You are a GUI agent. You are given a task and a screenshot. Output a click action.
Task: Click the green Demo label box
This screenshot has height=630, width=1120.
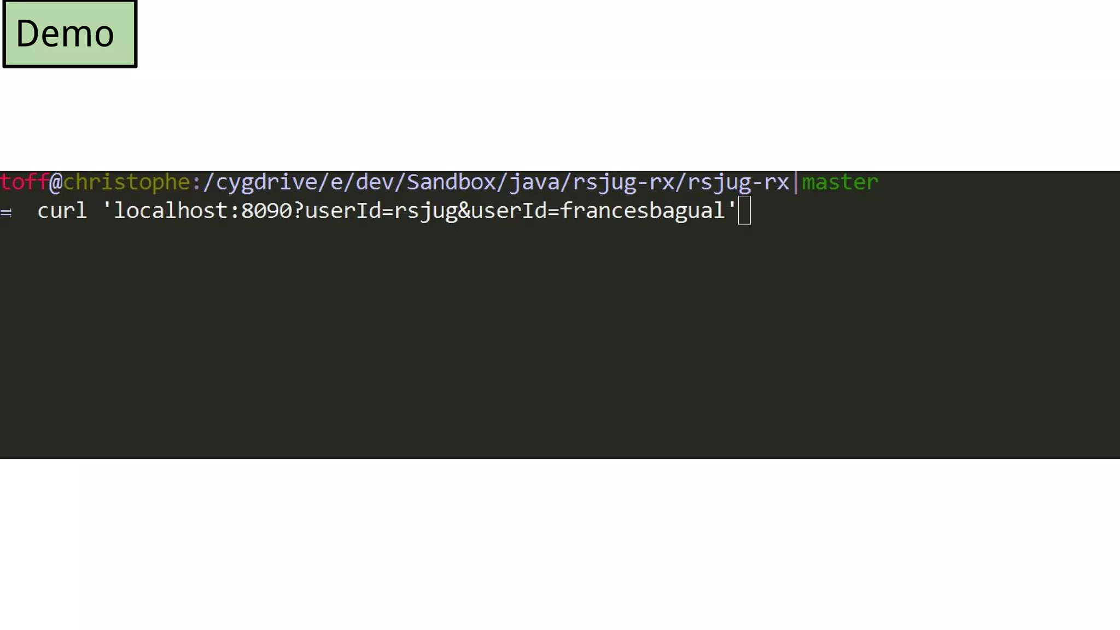(69, 34)
